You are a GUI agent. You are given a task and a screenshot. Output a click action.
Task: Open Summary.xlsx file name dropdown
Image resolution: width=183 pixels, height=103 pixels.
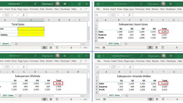click(x=21, y=4)
